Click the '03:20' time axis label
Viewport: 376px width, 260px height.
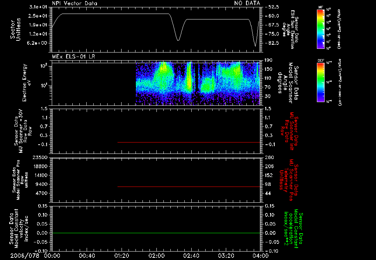click(x=226, y=256)
